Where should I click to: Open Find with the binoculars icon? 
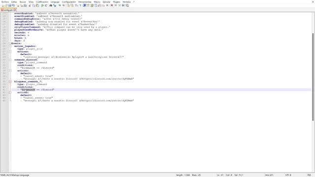[51, 5]
